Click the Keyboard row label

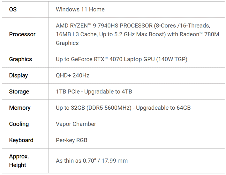pyautogui.click(x=21, y=140)
